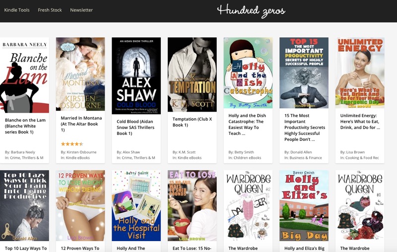Click author line By: Kirsten Osbourne

(x=78, y=152)
